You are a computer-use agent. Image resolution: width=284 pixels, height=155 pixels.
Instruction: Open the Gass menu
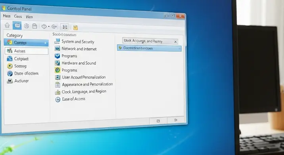(18, 17)
